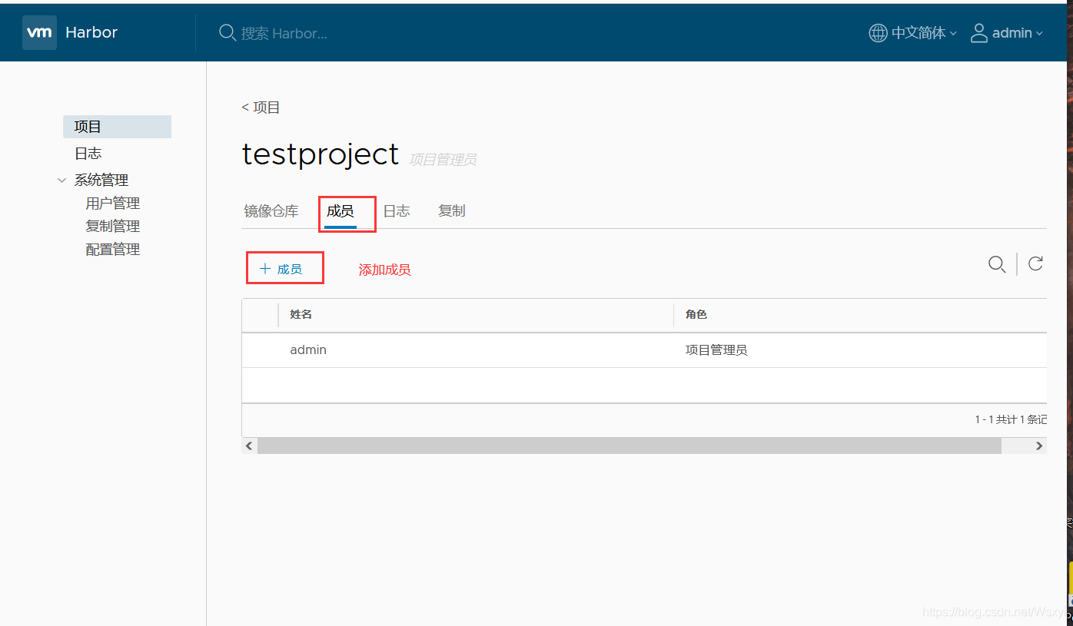This screenshot has width=1073, height=626.
Task: Switch to the 复制 tab
Action: [452, 211]
